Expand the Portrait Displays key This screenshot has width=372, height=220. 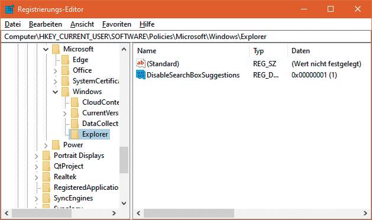coord(36,156)
